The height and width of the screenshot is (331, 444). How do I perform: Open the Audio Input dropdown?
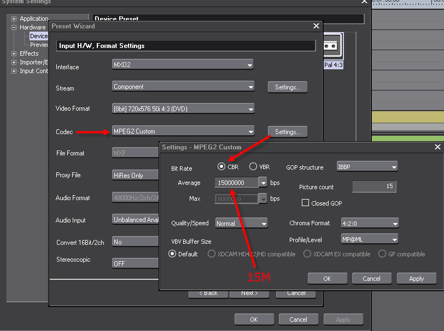[136, 219]
